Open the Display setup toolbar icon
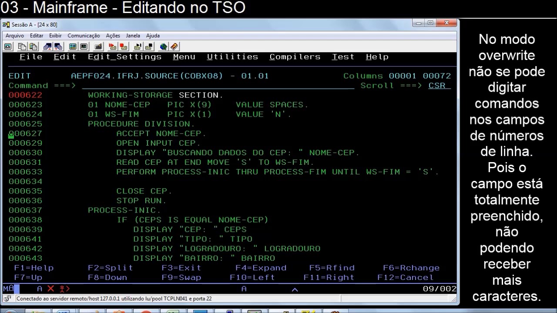 pyautogui.click(x=73, y=47)
